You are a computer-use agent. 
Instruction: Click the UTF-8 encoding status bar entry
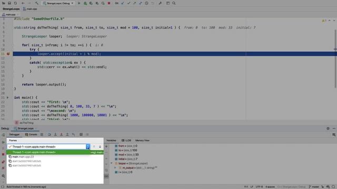coord(259,187)
